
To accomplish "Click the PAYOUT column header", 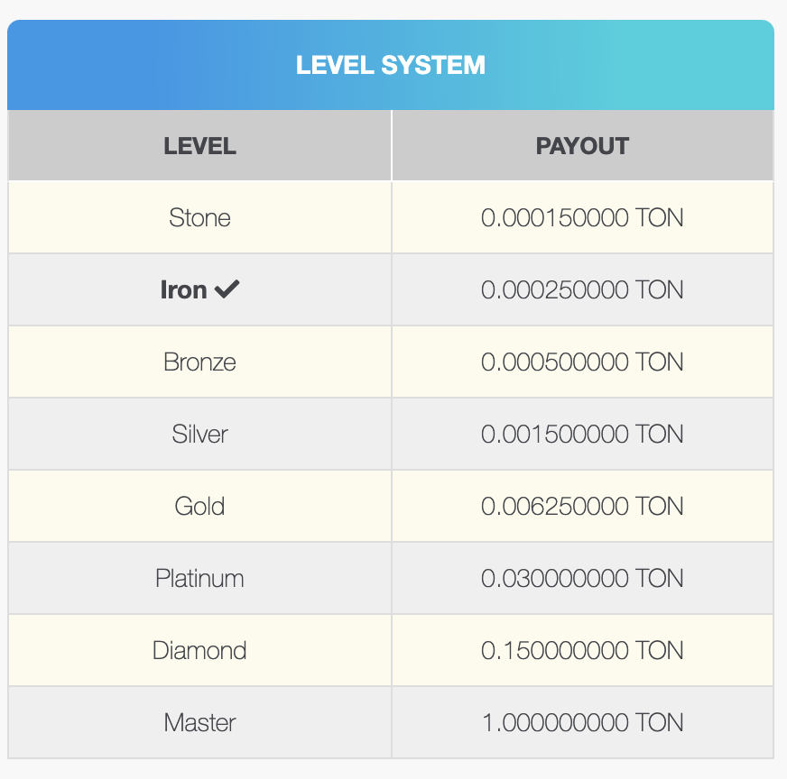I will pyautogui.click(x=582, y=146).
